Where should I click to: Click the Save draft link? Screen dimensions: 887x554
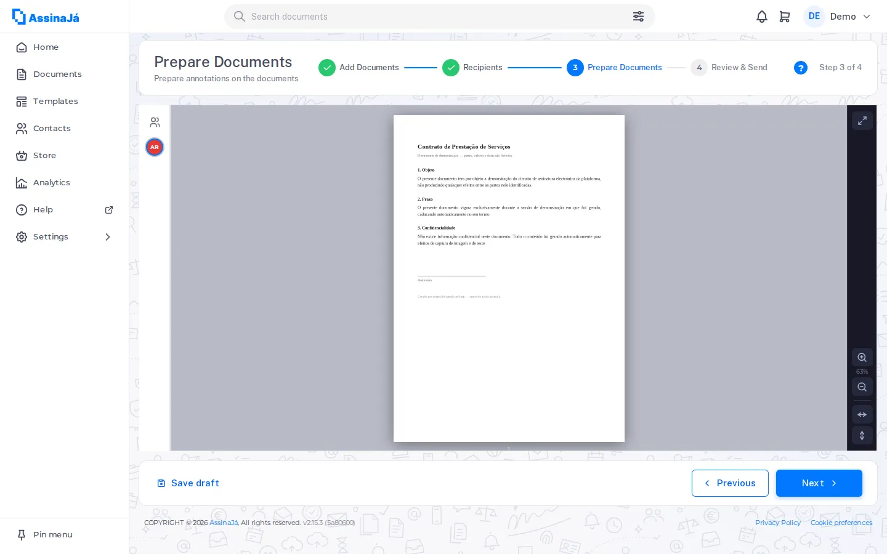click(188, 483)
